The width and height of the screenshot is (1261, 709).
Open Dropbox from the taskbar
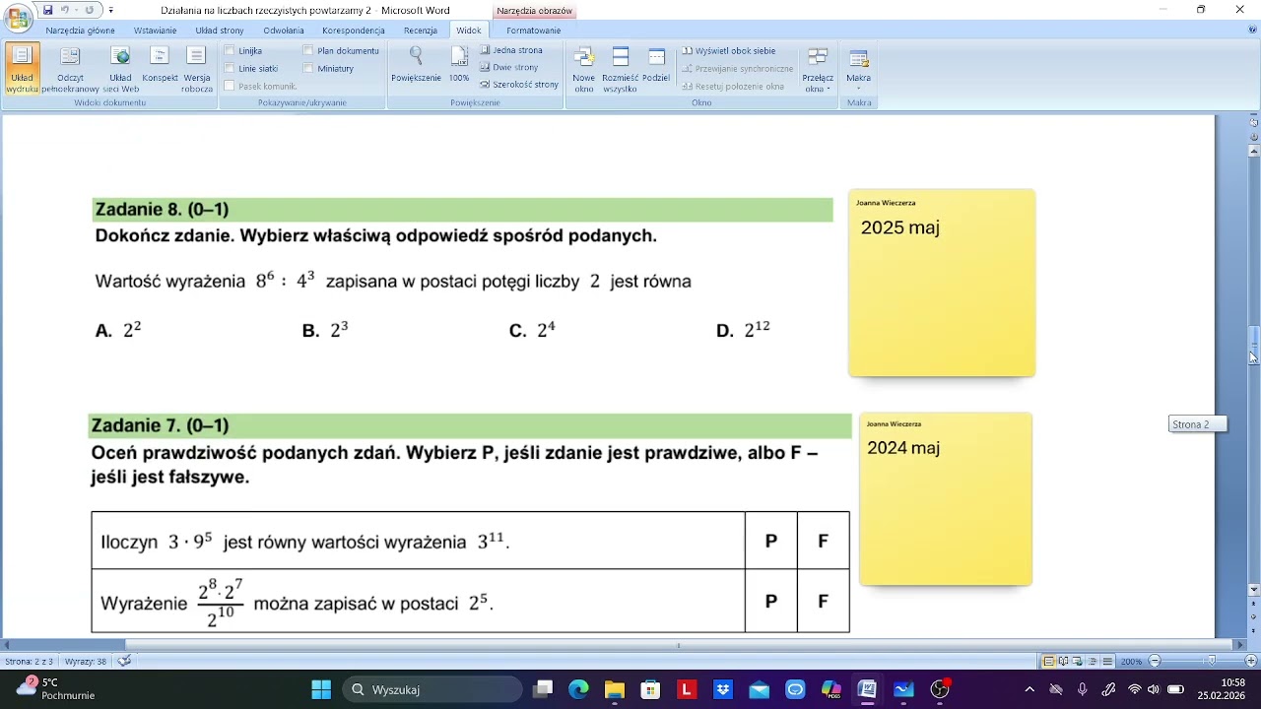click(x=722, y=689)
